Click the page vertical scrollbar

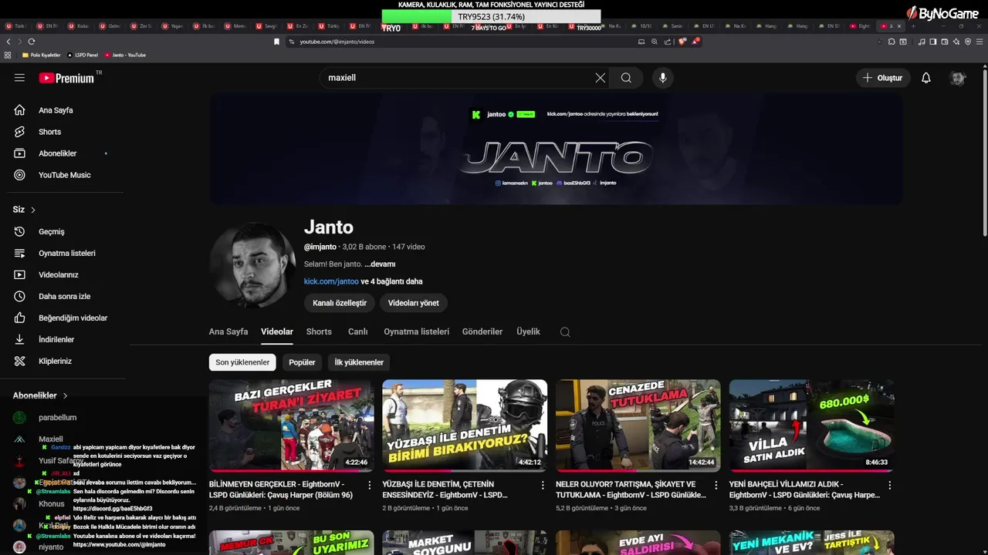(x=984, y=152)
